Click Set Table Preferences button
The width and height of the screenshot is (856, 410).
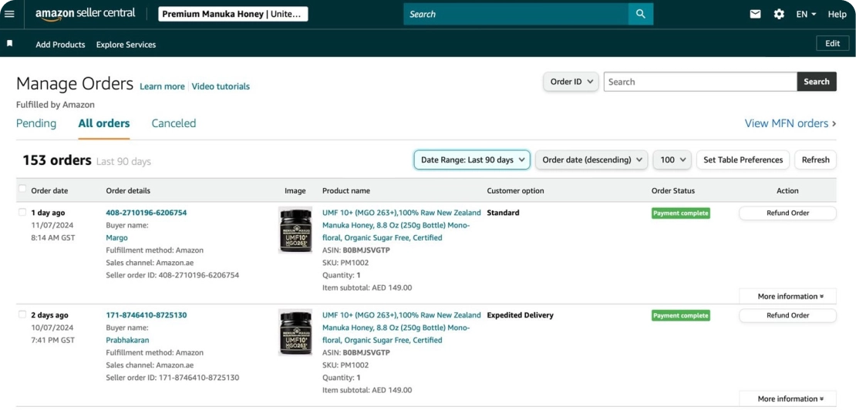click(x=743, y=160)
